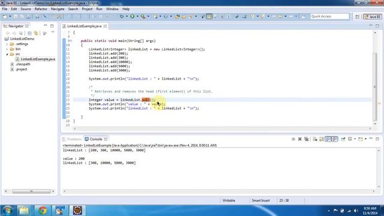This screenshot has height=216, width=384.
Task: Select the .classpath file
Action: 23,64
